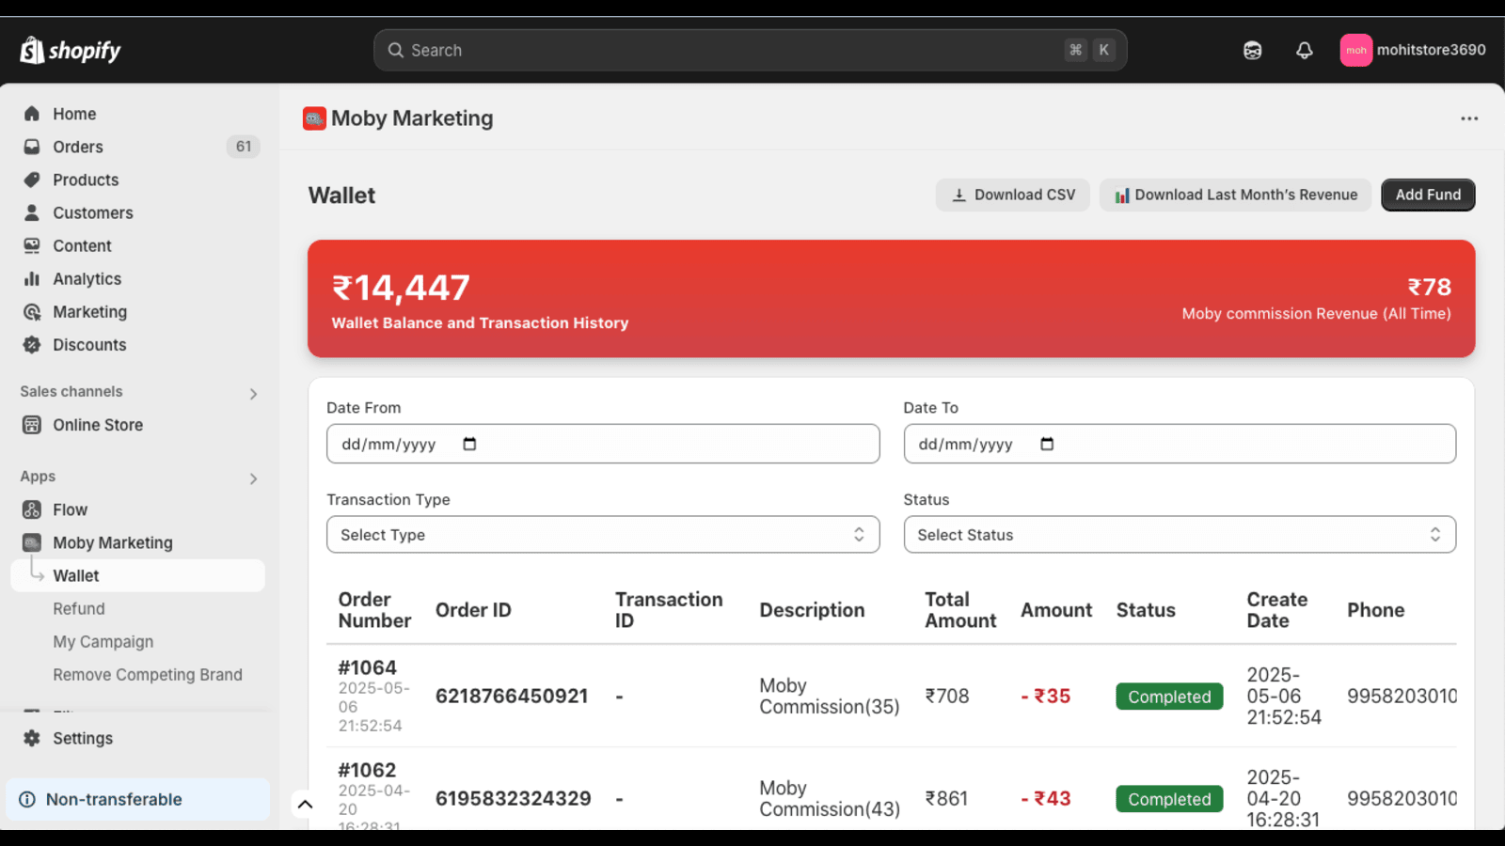Click the Moby Marketing app logo in header

pyautogui.click(x=314, y=118)
